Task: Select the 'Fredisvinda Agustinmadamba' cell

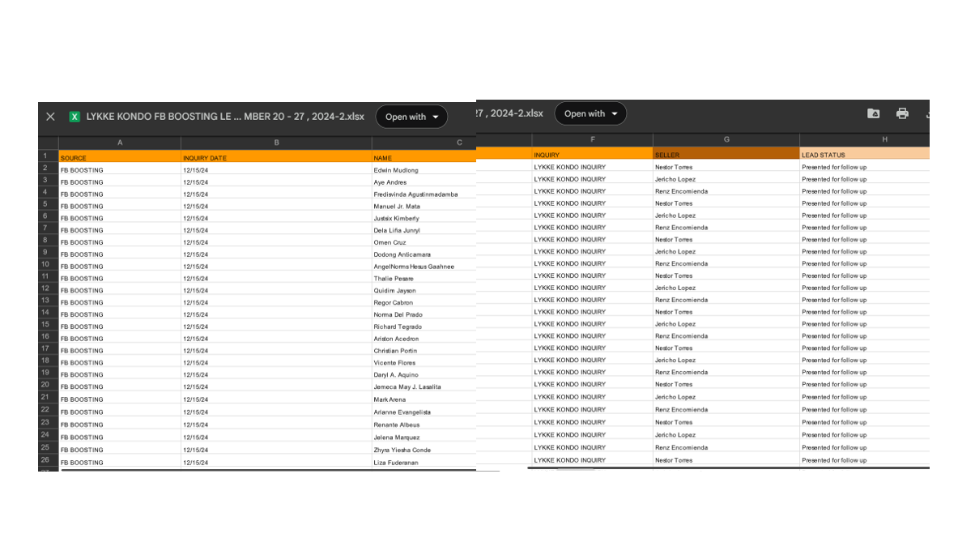Action: [424, 194]
